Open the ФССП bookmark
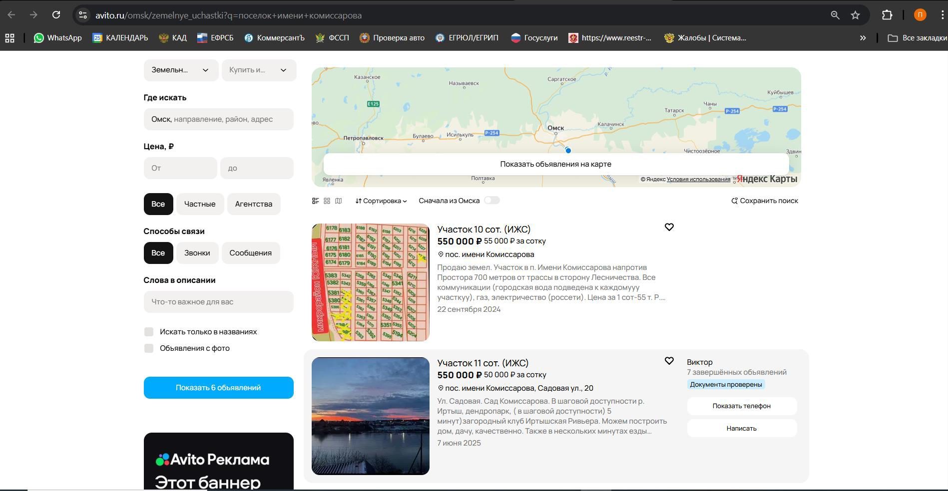Image resolution: width=948 pixels, height=491 pixels. point(332,38)
